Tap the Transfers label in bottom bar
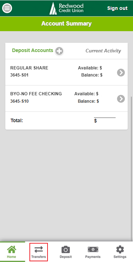 (x=39, y=257)
